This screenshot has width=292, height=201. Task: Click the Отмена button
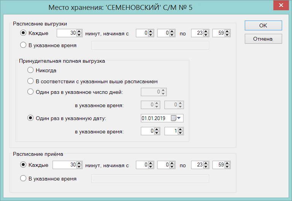[x=263, y=39]
